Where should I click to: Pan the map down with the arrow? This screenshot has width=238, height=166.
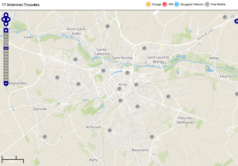(6, 24)
